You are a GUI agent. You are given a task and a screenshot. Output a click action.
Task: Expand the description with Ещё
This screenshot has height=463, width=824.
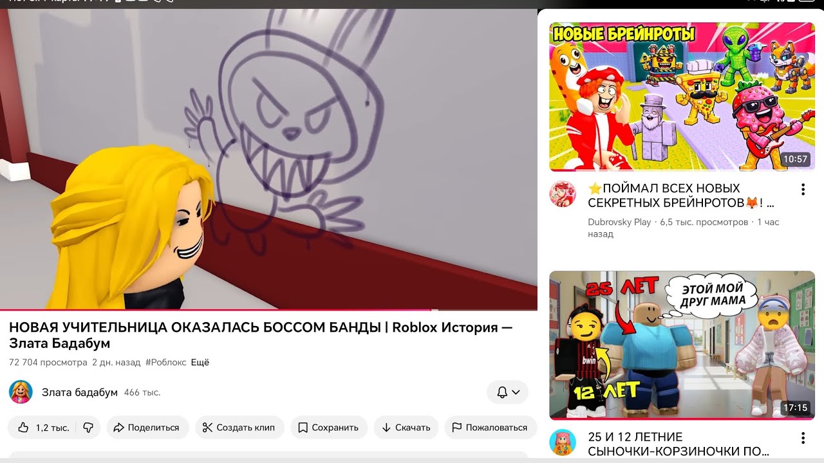[200, 363]
